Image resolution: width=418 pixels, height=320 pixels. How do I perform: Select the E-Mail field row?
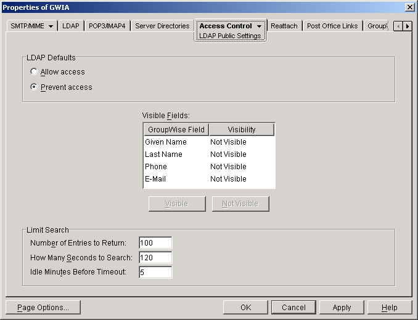coord(209,178)
